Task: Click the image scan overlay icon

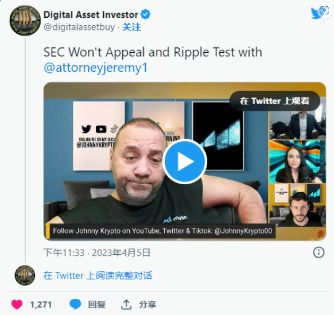Action: coord(325,11)
